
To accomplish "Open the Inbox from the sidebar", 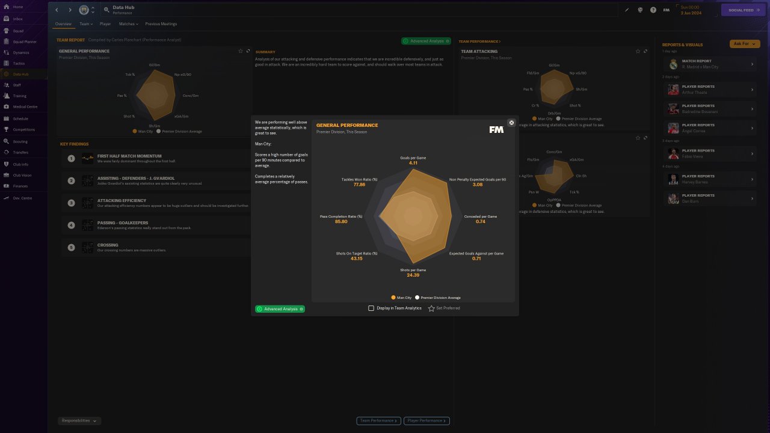I will point(18,19).
